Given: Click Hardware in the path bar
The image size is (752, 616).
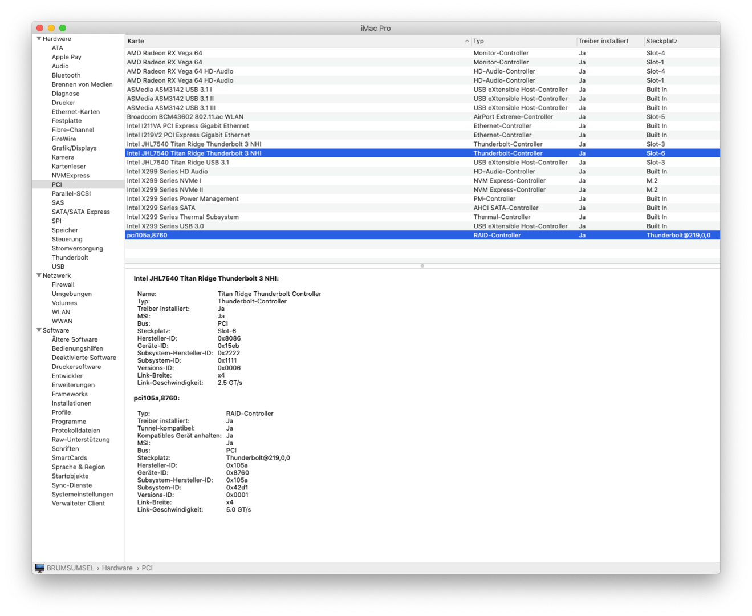Looking at the screenshot, I should point(117,568).
